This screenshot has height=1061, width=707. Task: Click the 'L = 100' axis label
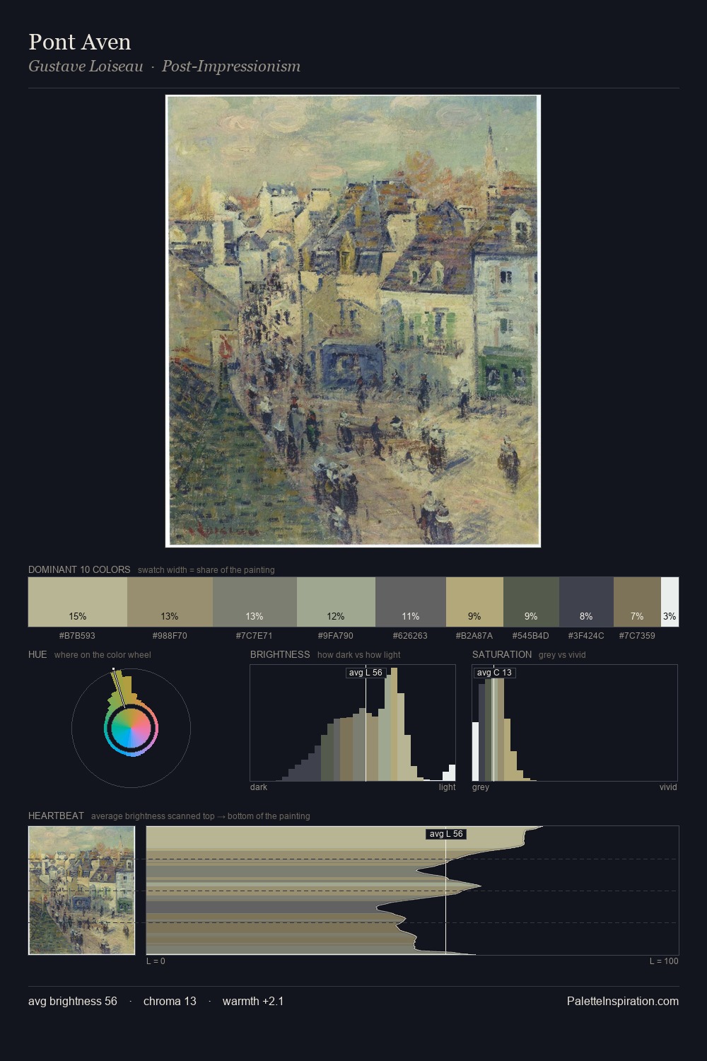[664, 961]
